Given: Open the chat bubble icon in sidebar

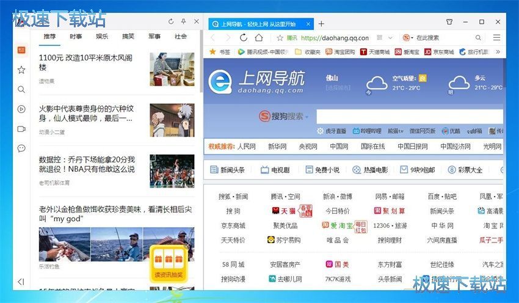Looking at the screenshot, I should tap(21, 148).
